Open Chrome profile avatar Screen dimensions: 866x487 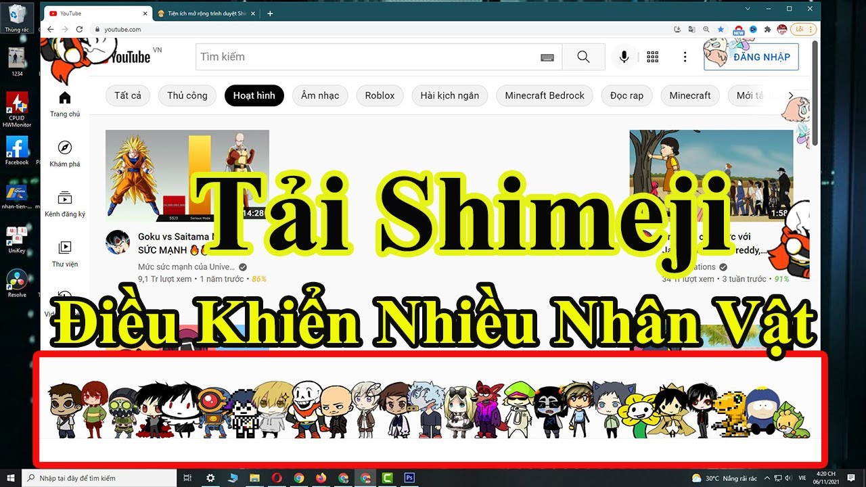pos(782,30)
